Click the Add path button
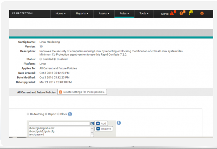The image size is (217, 149). click(x=101, y=123)
